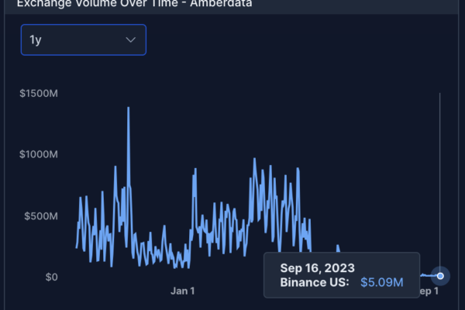The image size is (465, 310).
Task: Click the $1500M y-axis label
Action: (39, 94)
